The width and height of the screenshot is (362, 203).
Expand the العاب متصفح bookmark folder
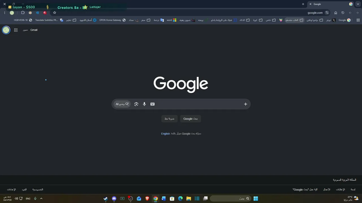tap(294, 20)
